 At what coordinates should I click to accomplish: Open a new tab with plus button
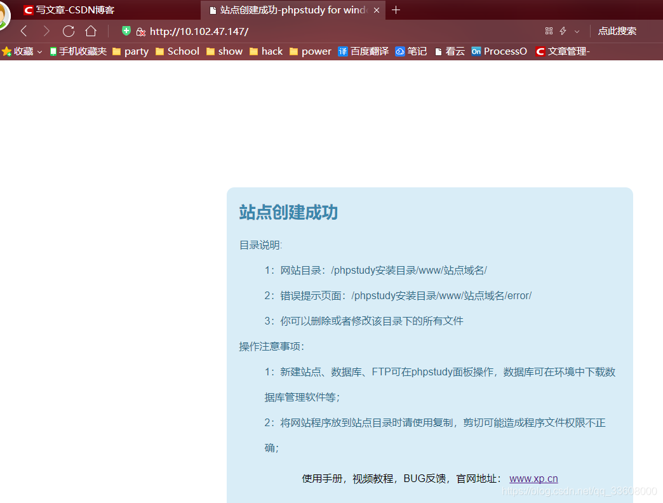[396, 10]
